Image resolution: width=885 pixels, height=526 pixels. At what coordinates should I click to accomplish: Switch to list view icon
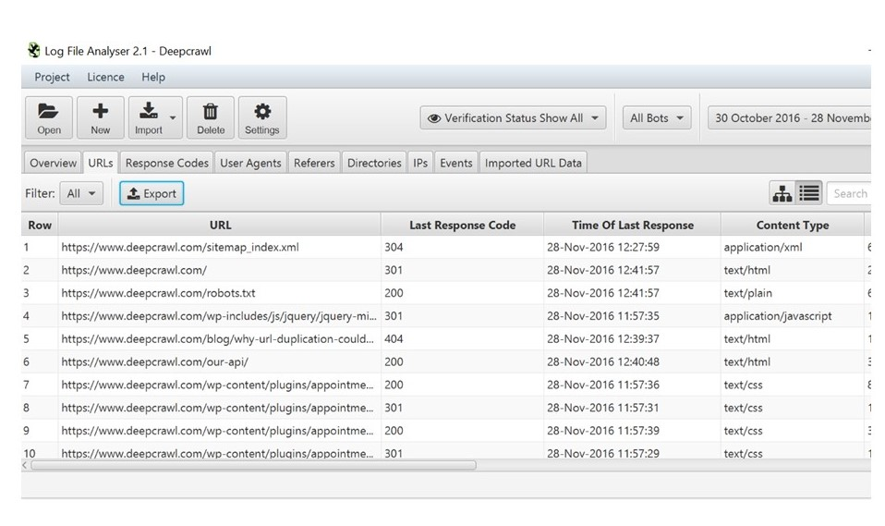pos(809,193)
